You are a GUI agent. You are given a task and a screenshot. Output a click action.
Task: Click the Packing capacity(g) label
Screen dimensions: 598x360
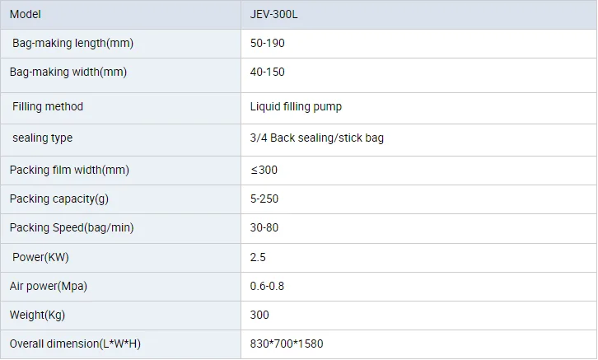coord(58,199)
